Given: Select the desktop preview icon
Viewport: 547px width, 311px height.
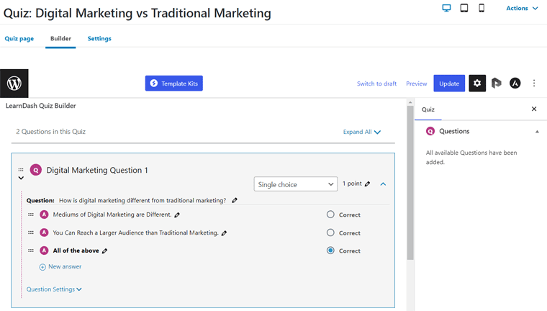Looking at the screenshot, I should click(446, 9).
